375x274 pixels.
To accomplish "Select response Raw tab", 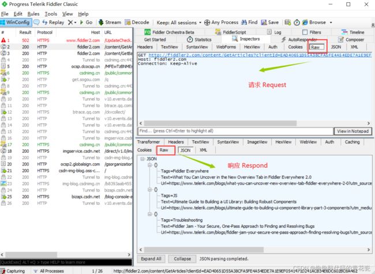I will 164,150.
